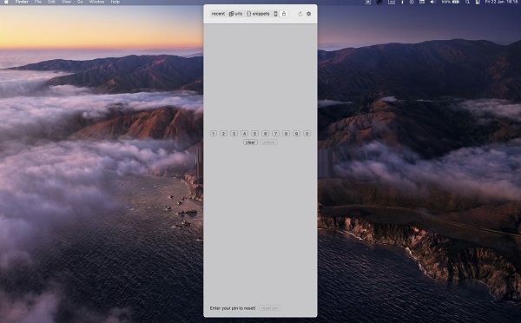The image size is (521, 323).
Task: Tap pin digit 9
Action: (x=296, y=133)
